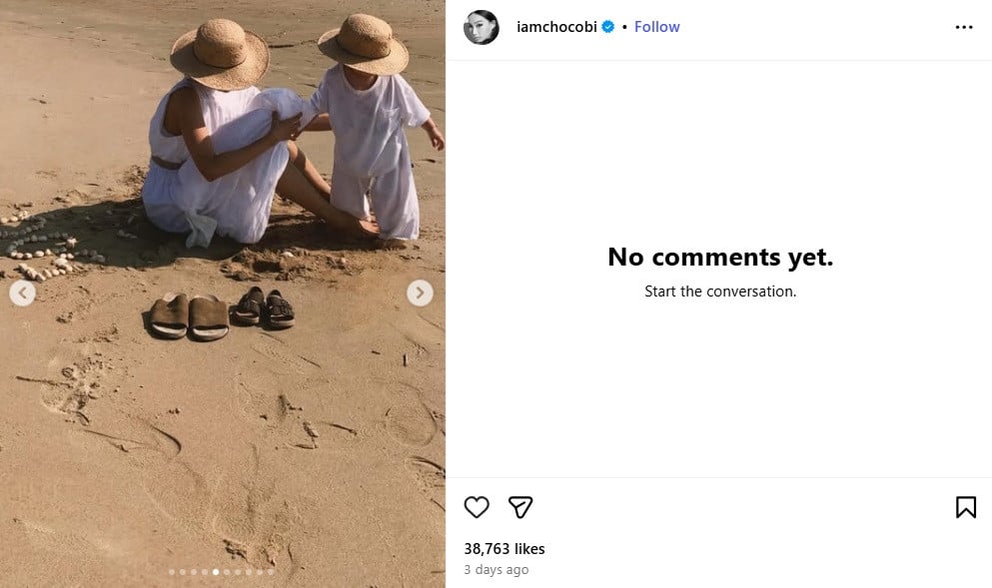
Task: Select the second carousel dot
Action: [183, 572]
